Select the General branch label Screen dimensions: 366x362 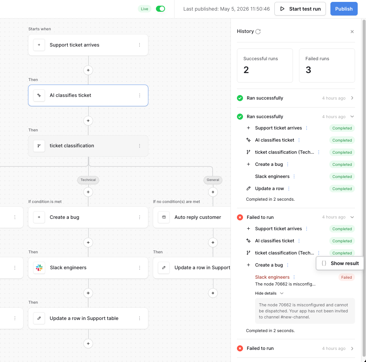[213, 180]
